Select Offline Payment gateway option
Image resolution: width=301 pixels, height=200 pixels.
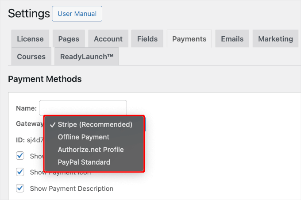click(x=94, y=137)
